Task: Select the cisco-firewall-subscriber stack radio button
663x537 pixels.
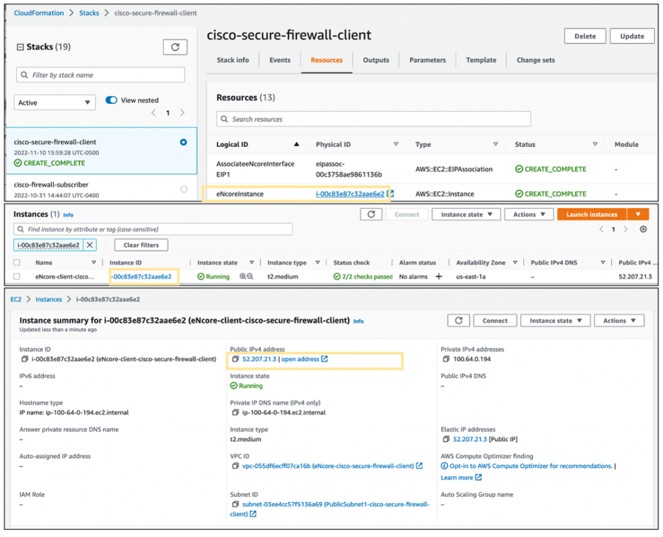Action: [x=184, y=189]
